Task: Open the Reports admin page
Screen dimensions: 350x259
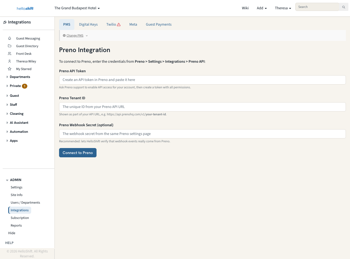Action: coord(16,225)
